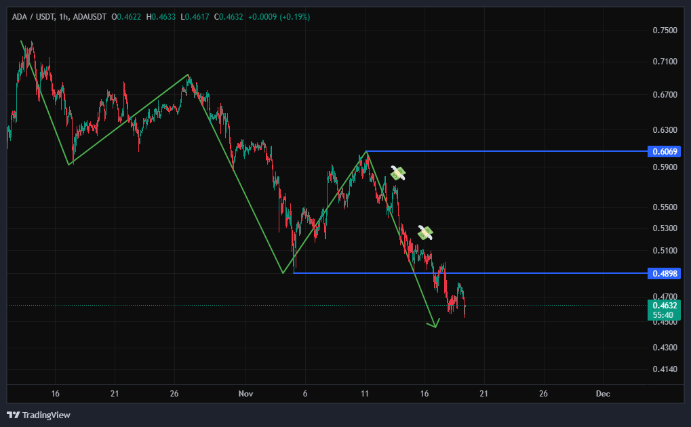The width and height of the screenshot is (691, 427).
Task: Click the Nov label on time axis
Action: (x=245, y=394)
